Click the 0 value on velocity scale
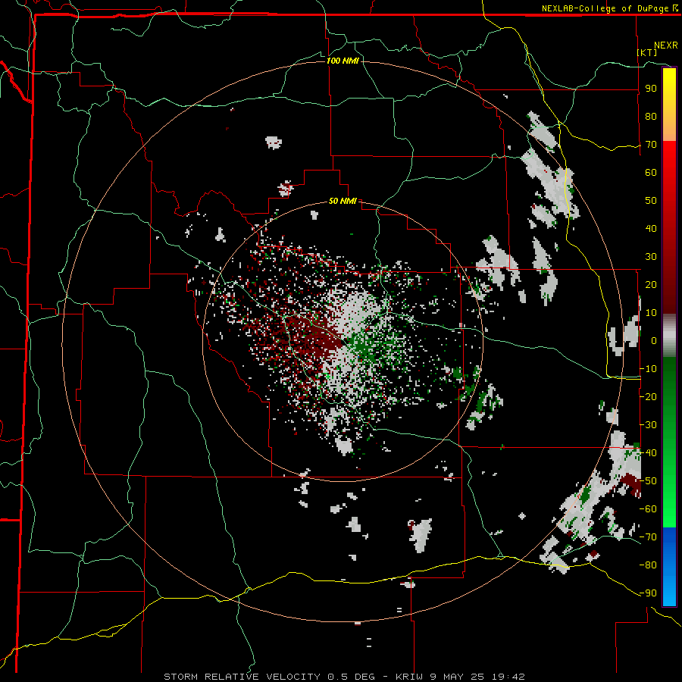The image size is (682, 682). [654, 340]
